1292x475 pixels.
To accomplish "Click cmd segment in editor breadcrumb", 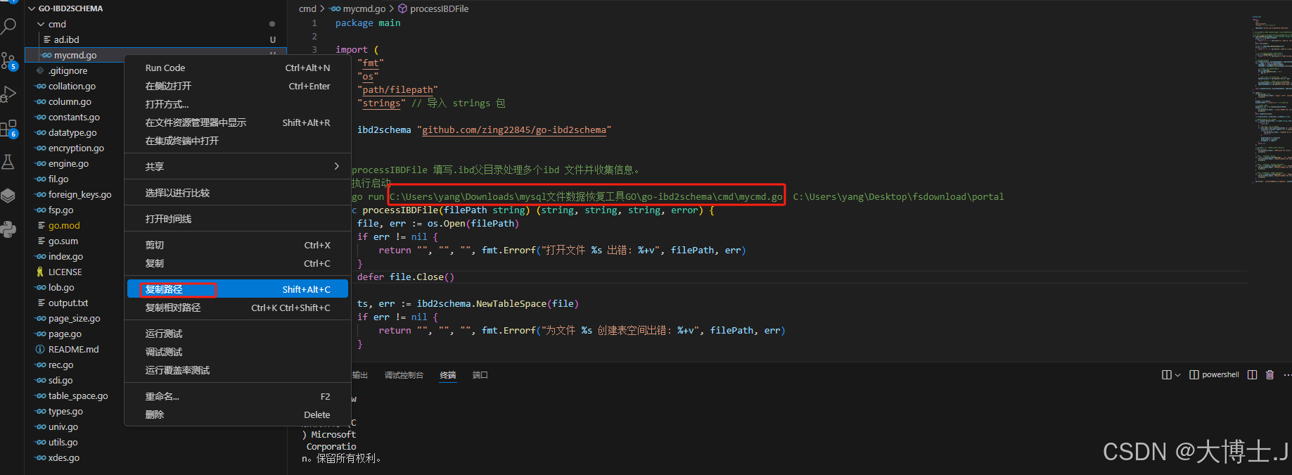I will pos(307,8).
